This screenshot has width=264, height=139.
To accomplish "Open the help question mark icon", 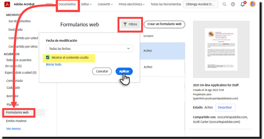I will click(233, 4).
